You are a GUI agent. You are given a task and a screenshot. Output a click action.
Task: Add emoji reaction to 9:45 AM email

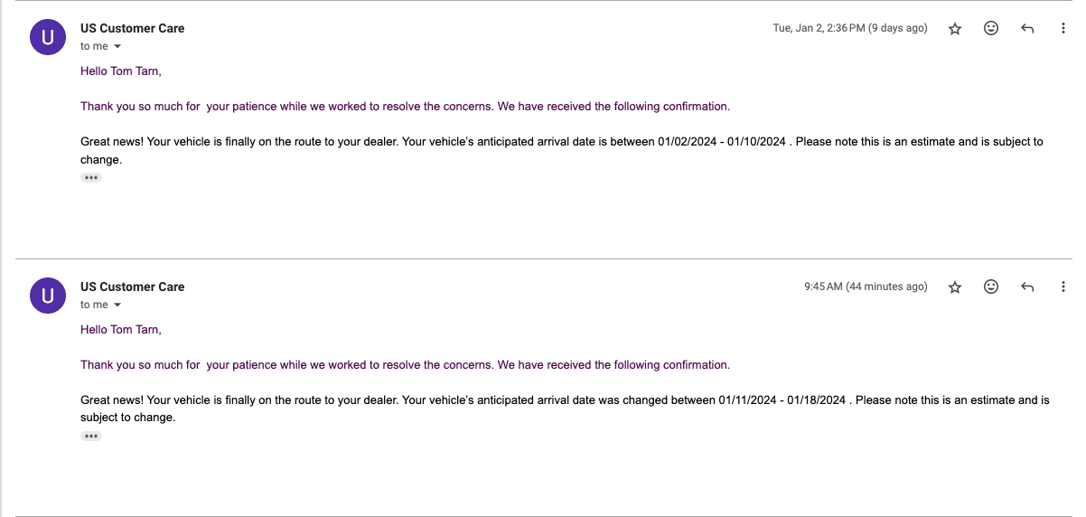pos(991,287)
